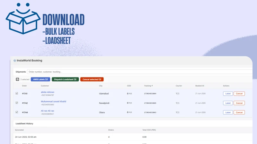Click Cancel selected (3) button
This screenshot has width=257, height=144.
[x=92, y=79]
